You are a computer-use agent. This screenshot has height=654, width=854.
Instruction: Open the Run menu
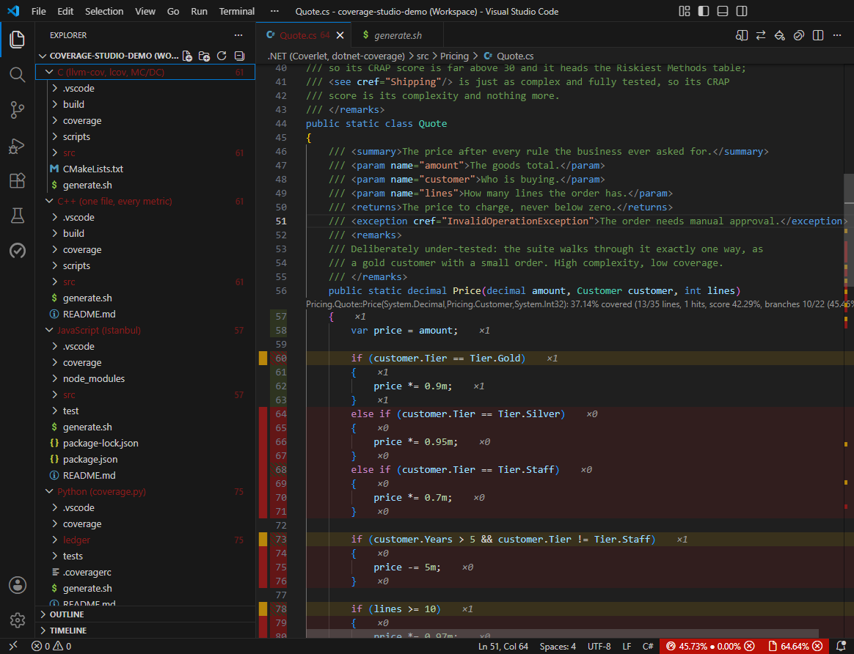[199, 12]
